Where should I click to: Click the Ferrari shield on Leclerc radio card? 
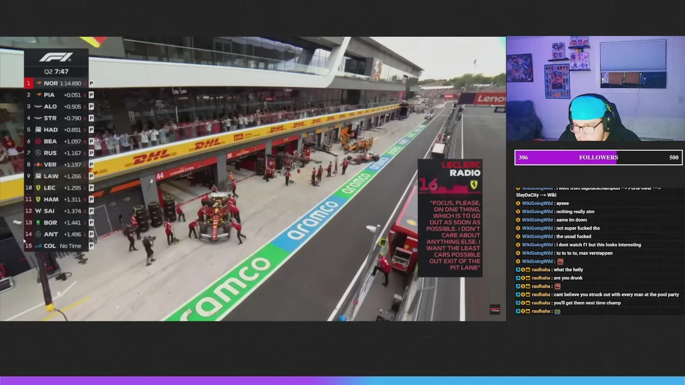[474, 184]
